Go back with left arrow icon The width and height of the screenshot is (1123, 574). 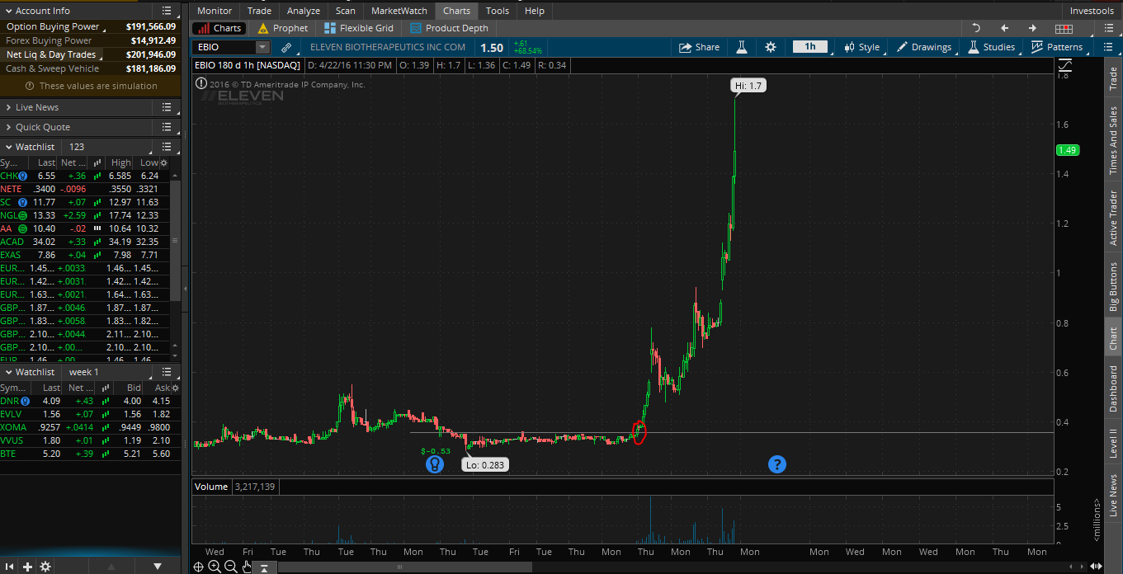[x=1004, y=28]
